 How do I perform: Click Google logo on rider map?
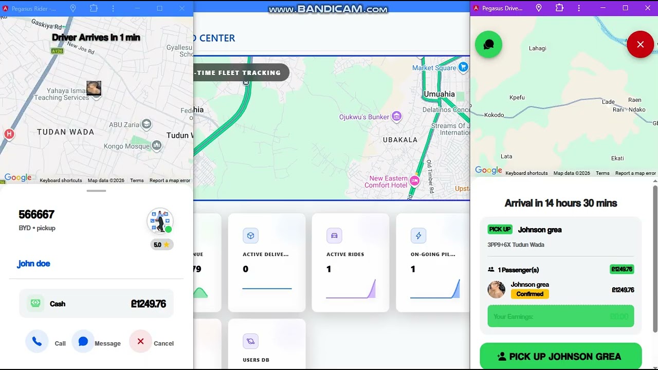(x=18, y=178)
